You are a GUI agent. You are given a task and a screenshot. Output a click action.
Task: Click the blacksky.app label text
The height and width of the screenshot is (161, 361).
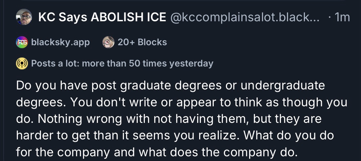[x=60, y=42]
